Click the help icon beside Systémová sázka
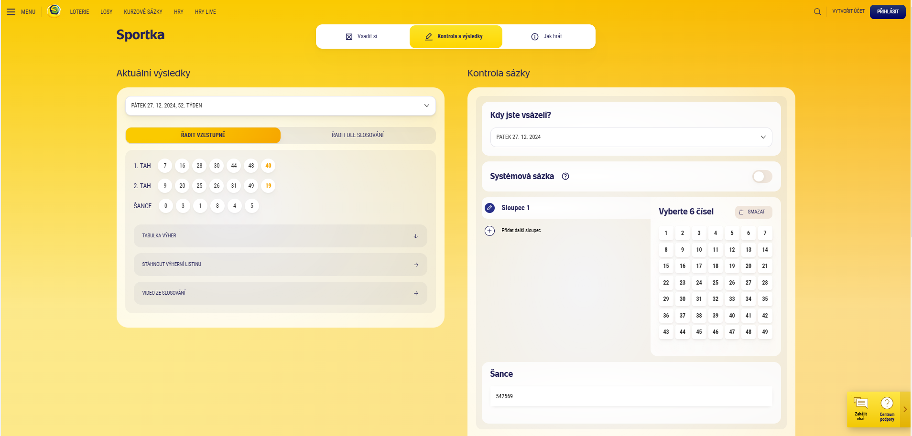This screenshot has height=436, width=912. [565, 176]
